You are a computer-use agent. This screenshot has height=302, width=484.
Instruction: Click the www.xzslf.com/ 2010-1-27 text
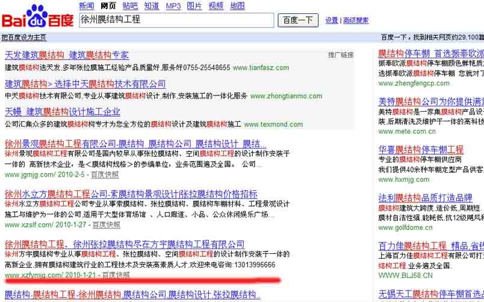45,225
